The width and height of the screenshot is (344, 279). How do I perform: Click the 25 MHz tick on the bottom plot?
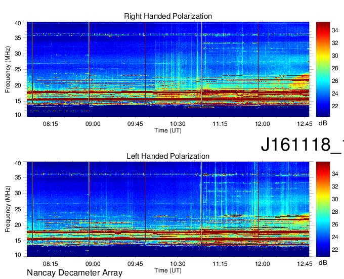tap(18, 209)
